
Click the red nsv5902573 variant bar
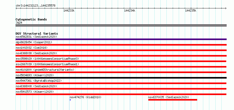coord(121,94)
